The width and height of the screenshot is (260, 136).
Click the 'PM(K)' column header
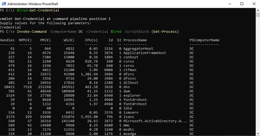(46, 40)
